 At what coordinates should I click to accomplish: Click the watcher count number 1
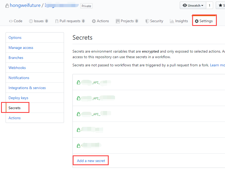point(209,6)
